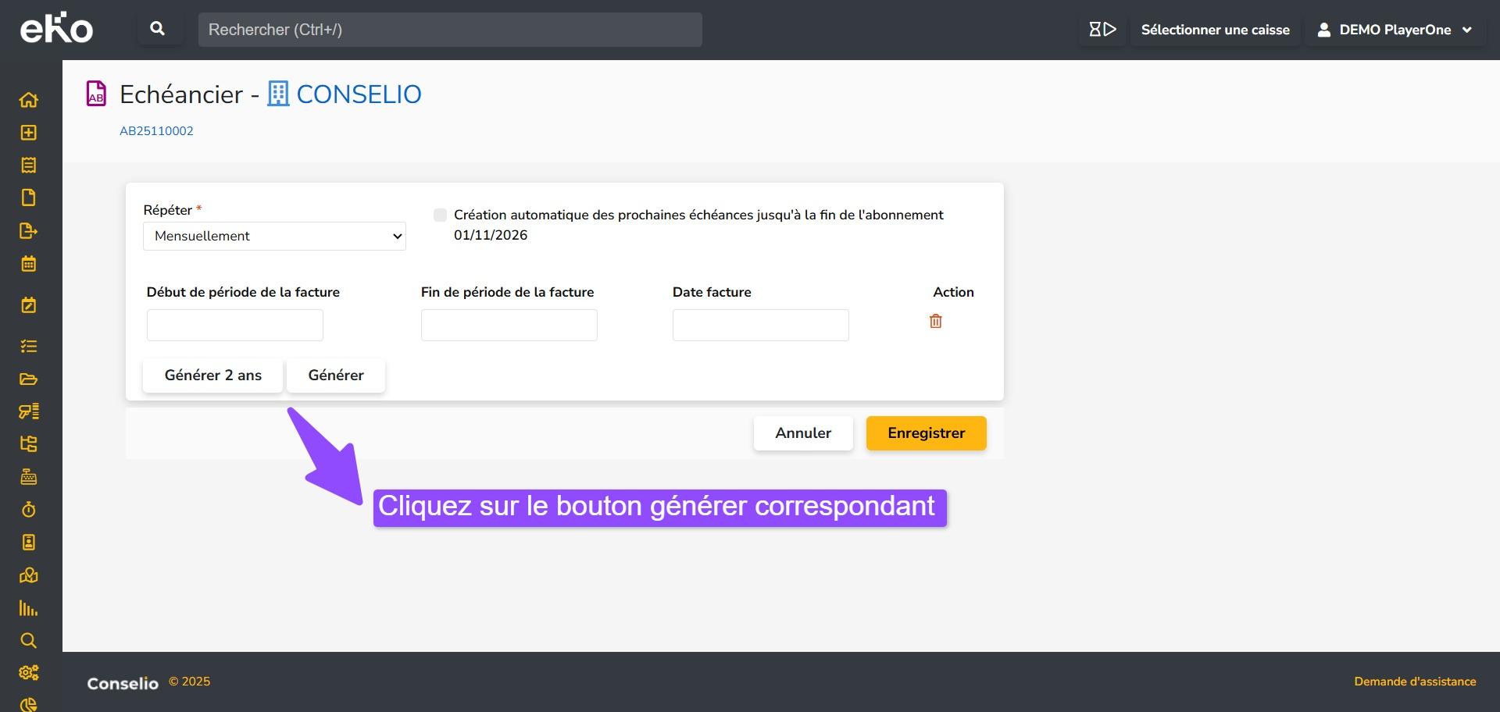Click the bar chart statistics icon
This screenshot has width=1500, height=712.
point(28,608)
